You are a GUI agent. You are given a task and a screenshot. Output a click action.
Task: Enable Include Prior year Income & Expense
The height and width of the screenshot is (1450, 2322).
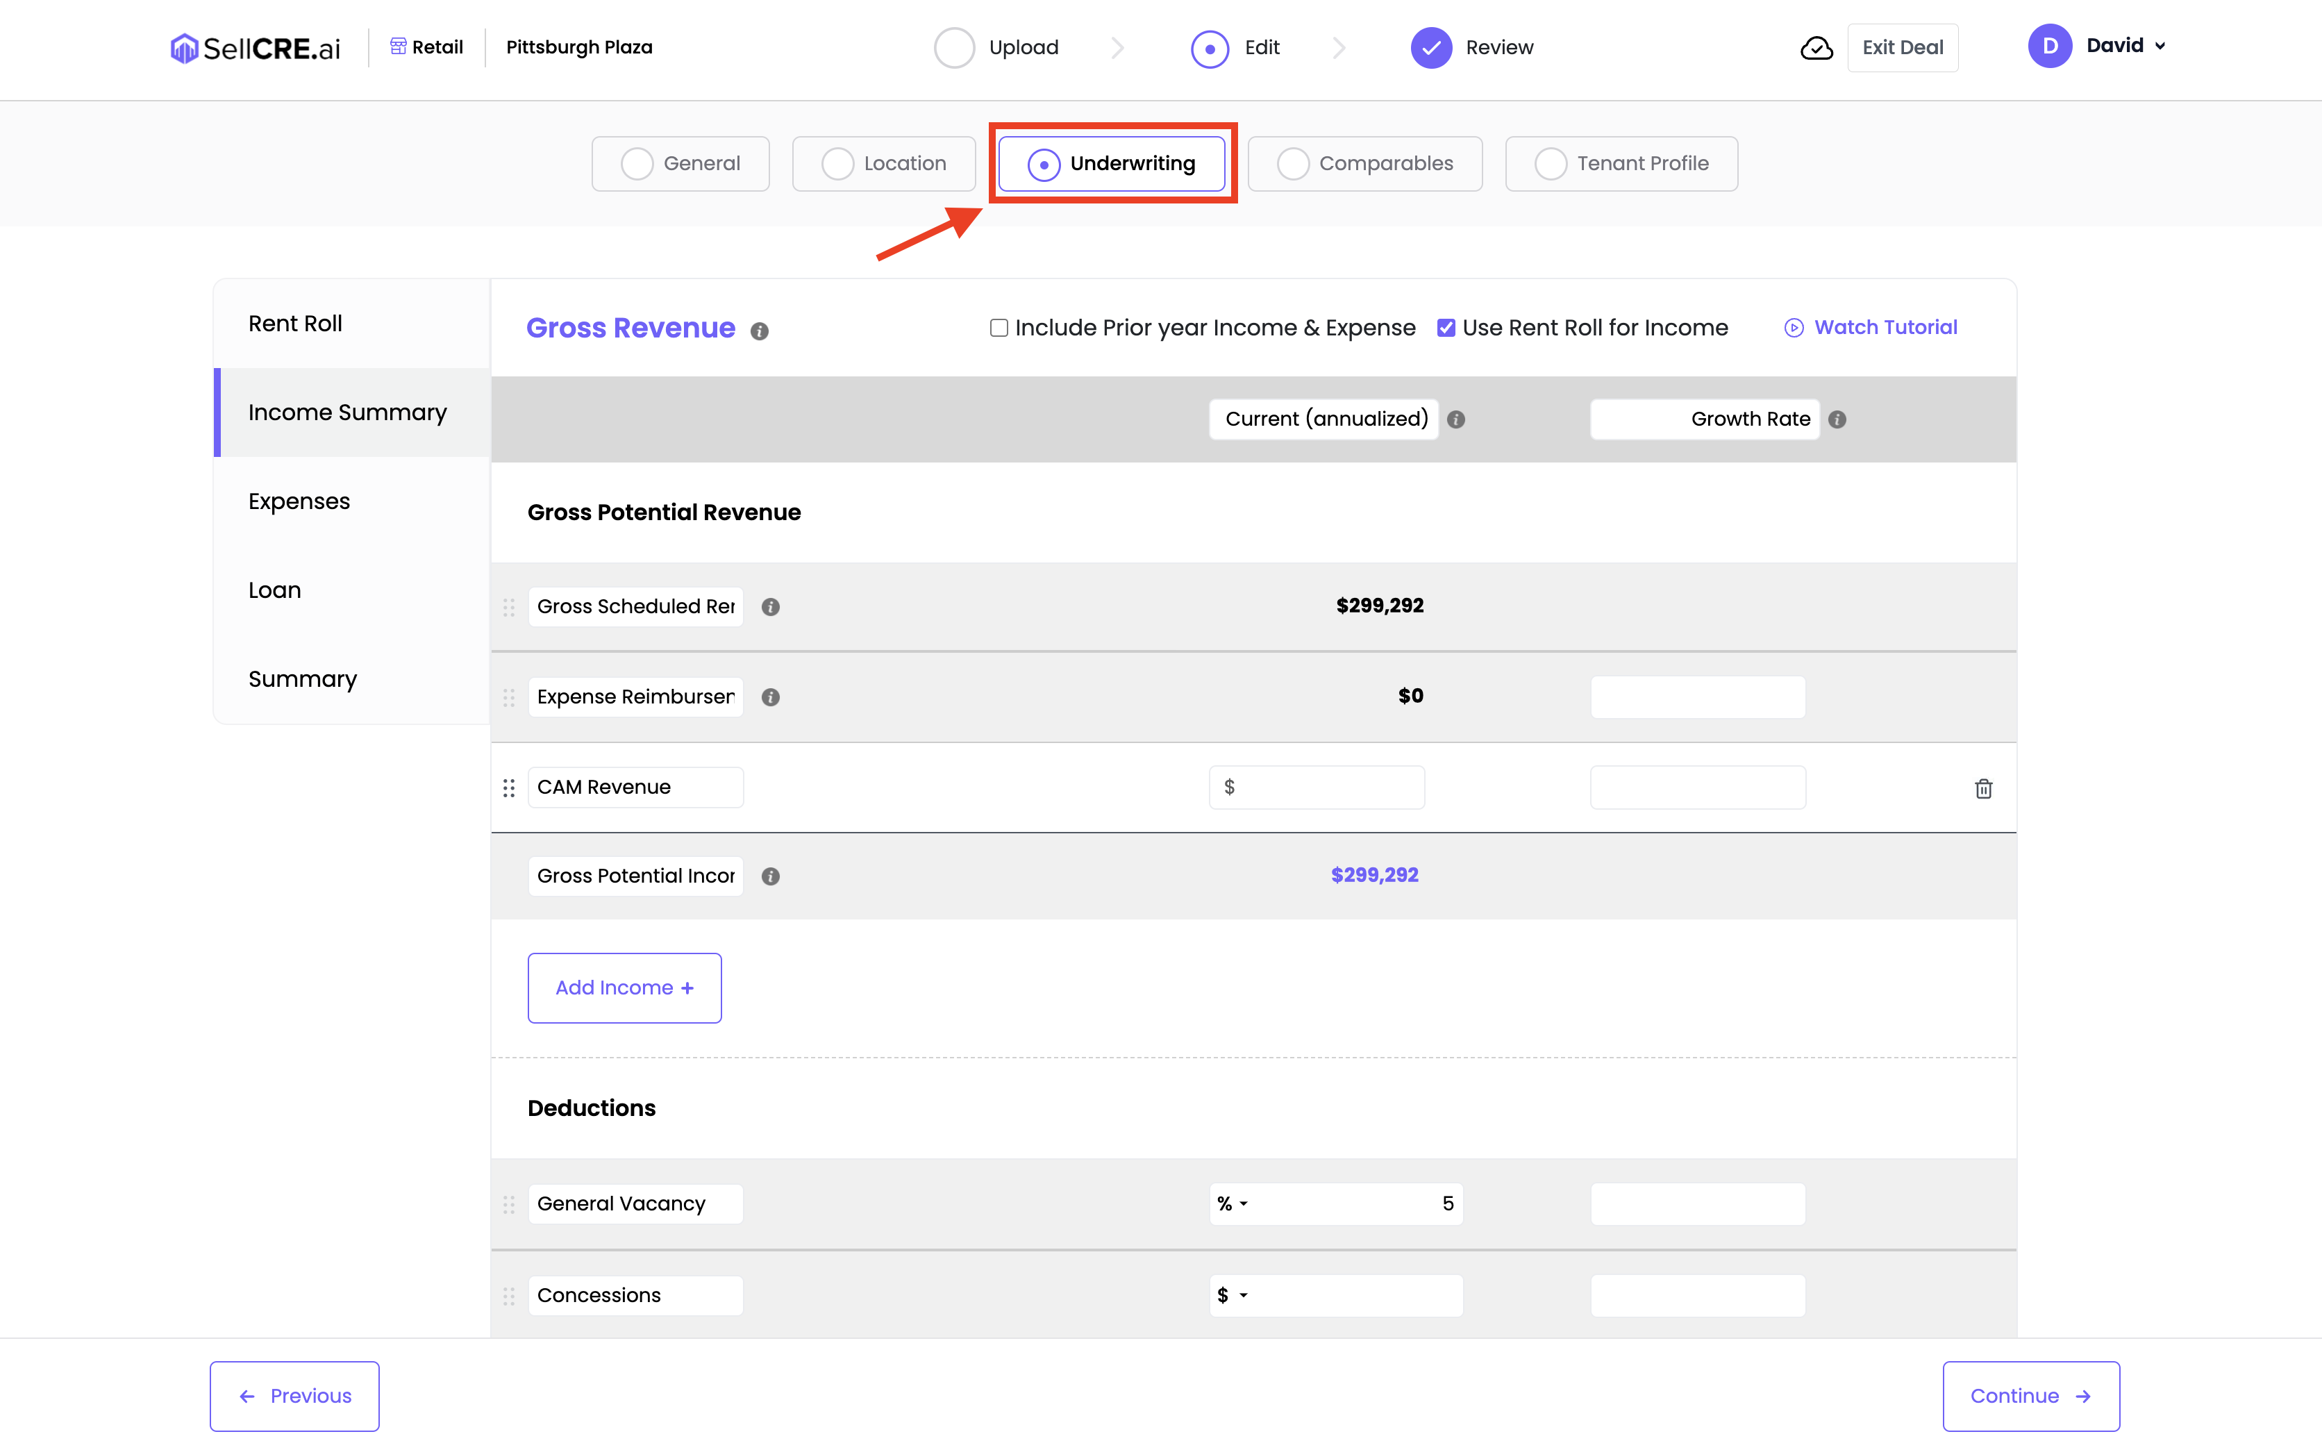tap(999, 328)
